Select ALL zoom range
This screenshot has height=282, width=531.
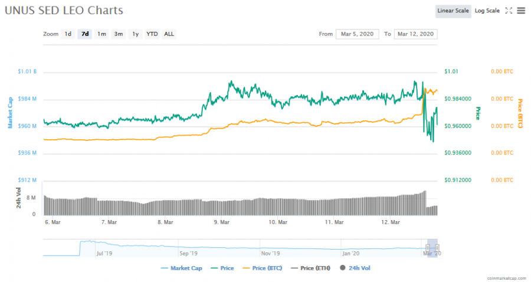pyautogui.click(x=169, y=34)
